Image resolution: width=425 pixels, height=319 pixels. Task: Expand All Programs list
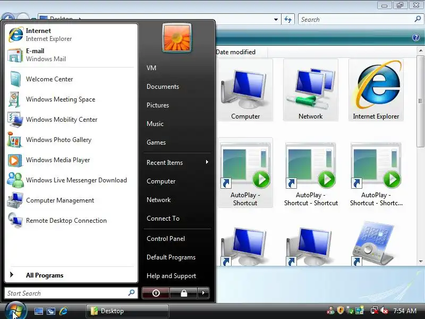coord(71,275)
